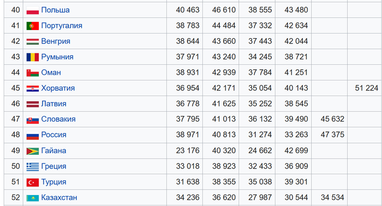Select the 51 224 value cell for Croatia
Screen dimensions: 382x206
[366, 88]
